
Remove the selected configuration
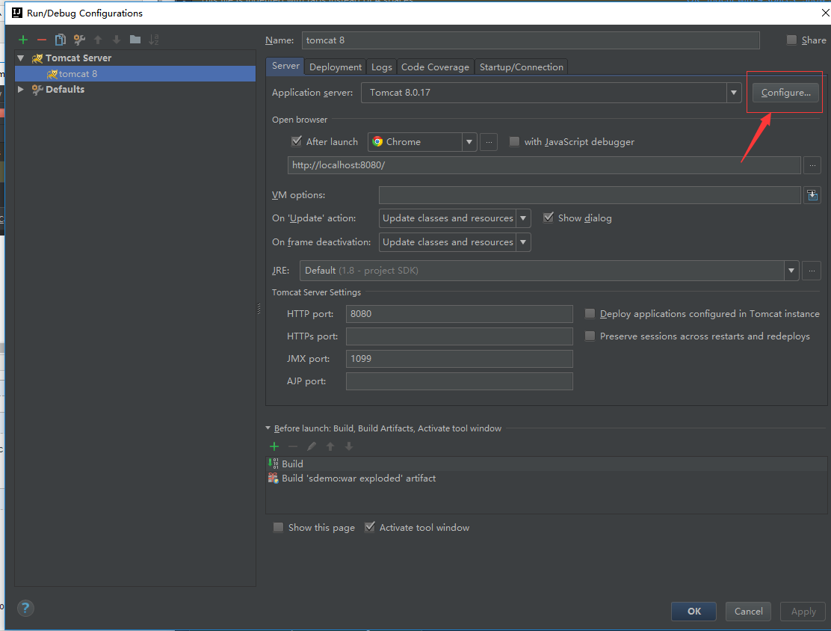pyautogui.click(x=41, y=40)
